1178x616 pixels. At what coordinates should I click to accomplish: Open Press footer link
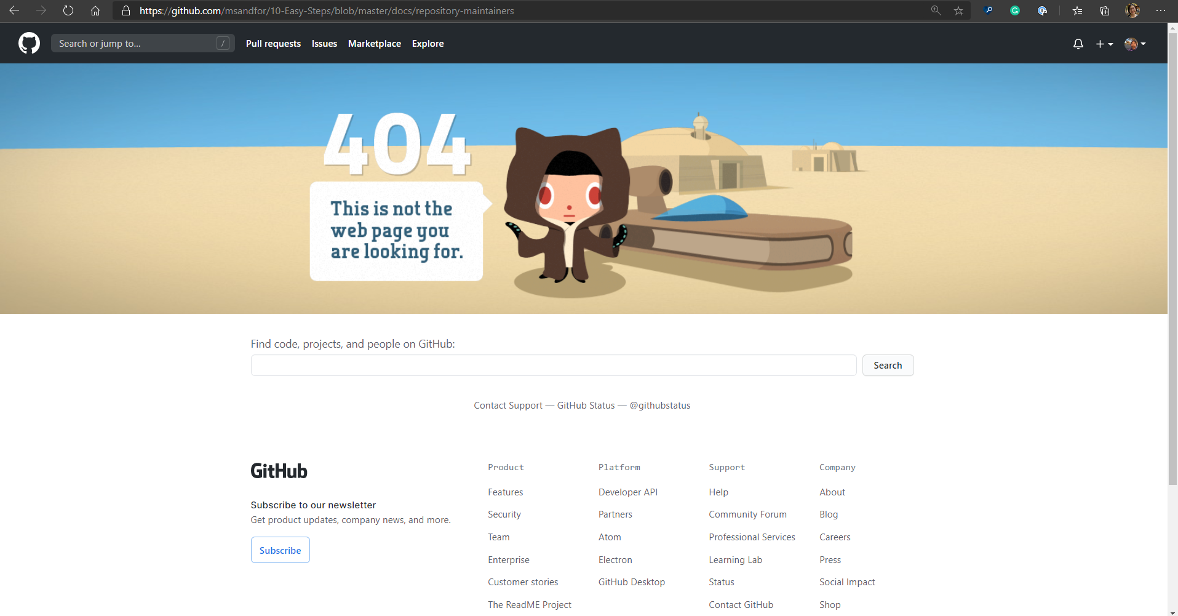point(830,560)
